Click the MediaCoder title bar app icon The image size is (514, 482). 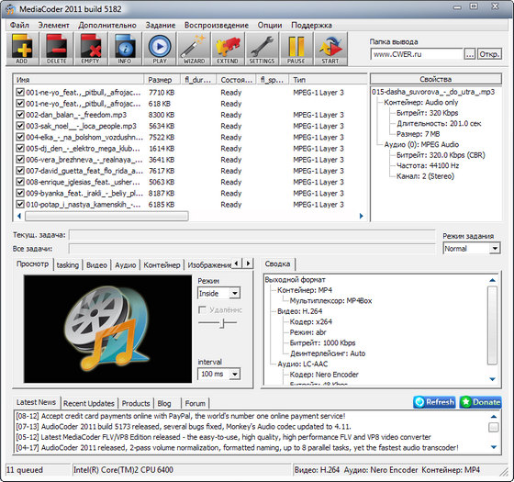coord(10,9)
